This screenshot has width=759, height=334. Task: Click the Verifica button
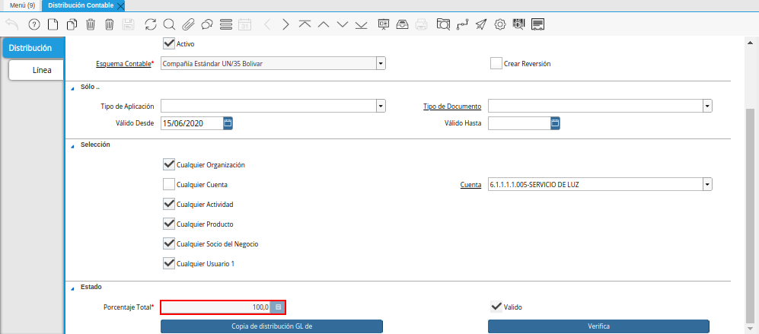point(599,326)
